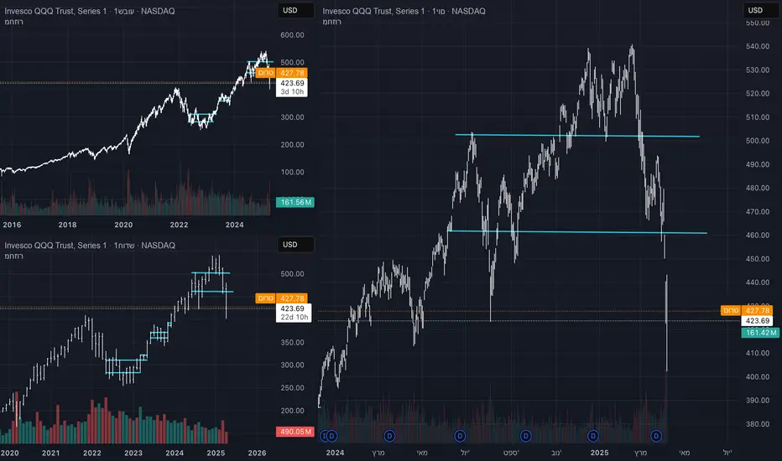Image resolution: width=782 pixels, height=461 pixels.
Task: Click the dividend D marker just after March 2024
Action: [389, 436]
